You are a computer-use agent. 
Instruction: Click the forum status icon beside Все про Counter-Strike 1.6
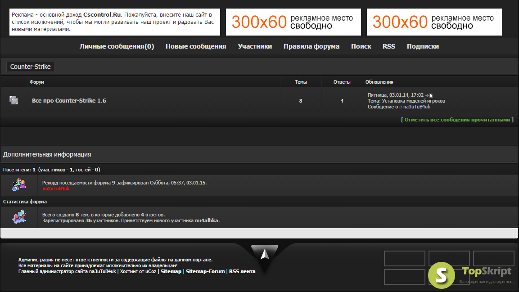14,100
